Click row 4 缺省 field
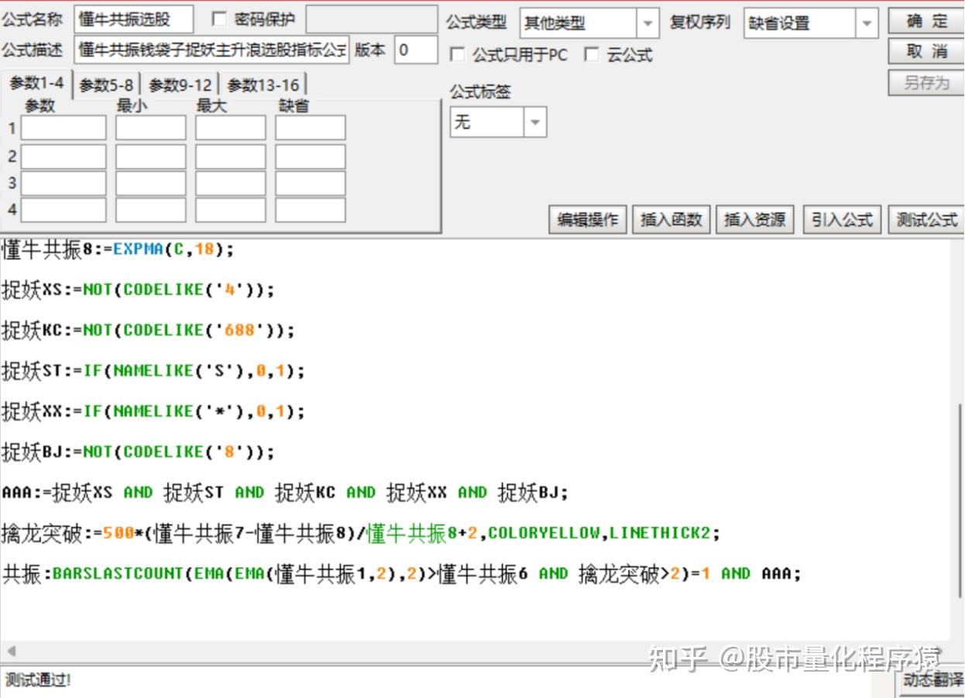 pyautogui.click(x=311, y=210)
